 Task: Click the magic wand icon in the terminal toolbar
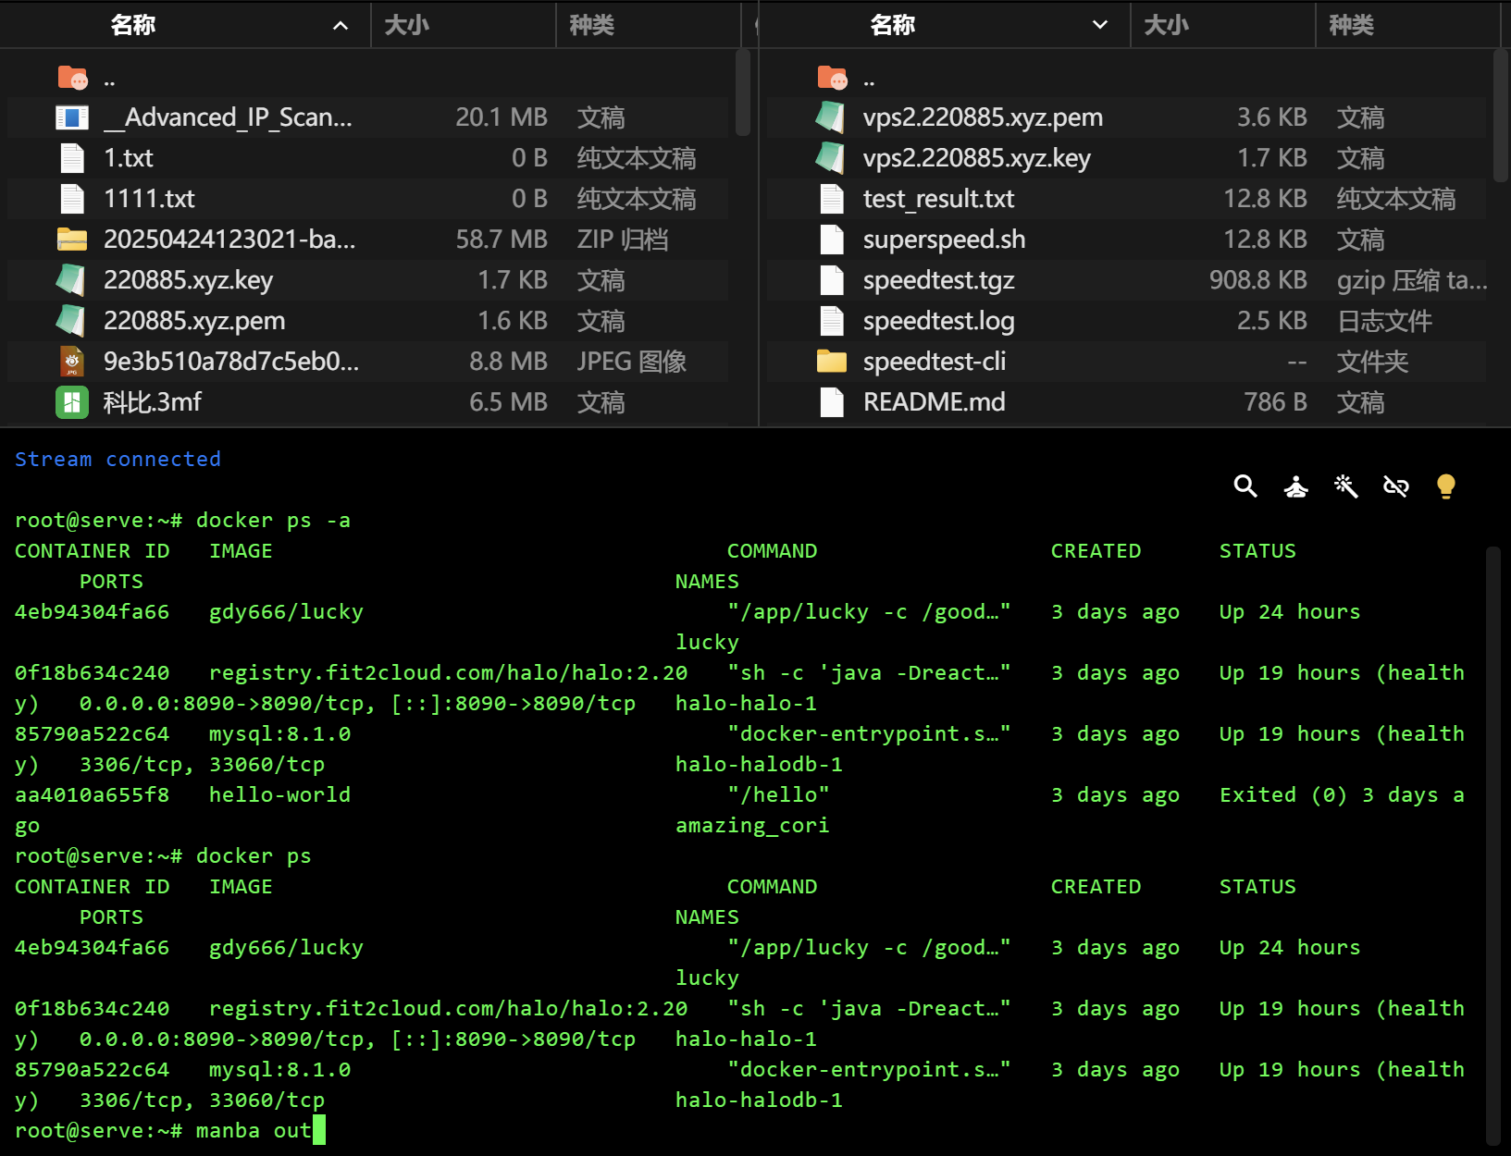click(1345, 486)
